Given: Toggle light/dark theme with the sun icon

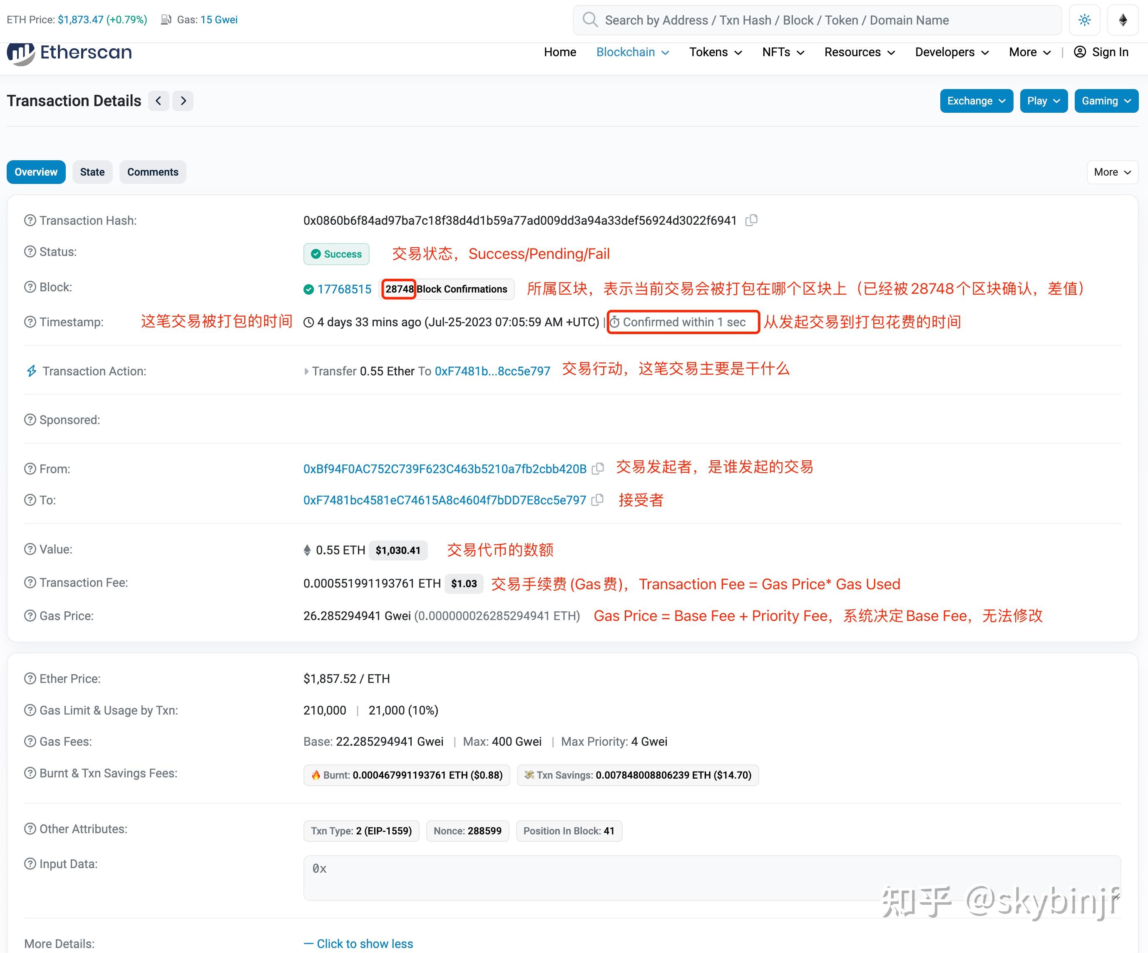Looking at the screenshot, I should pos(1084,20).
